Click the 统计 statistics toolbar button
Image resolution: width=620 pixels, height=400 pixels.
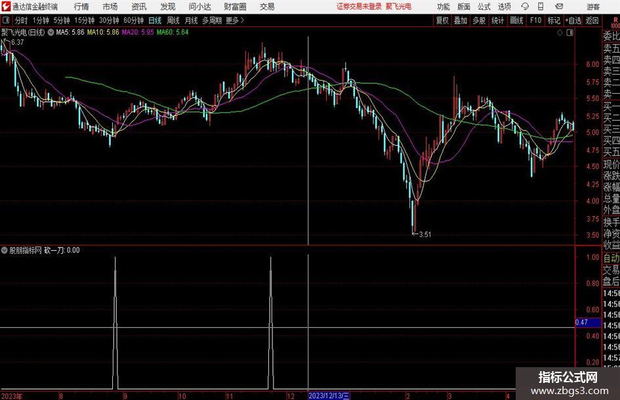[x=497, y=20]
